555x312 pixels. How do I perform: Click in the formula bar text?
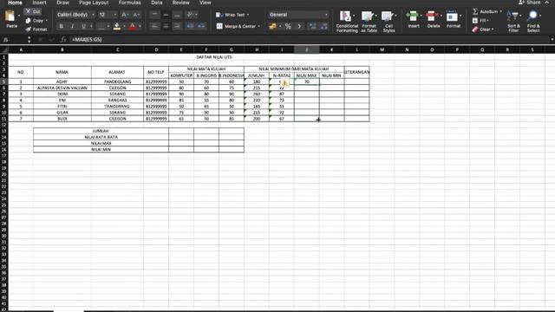point(87,40)
